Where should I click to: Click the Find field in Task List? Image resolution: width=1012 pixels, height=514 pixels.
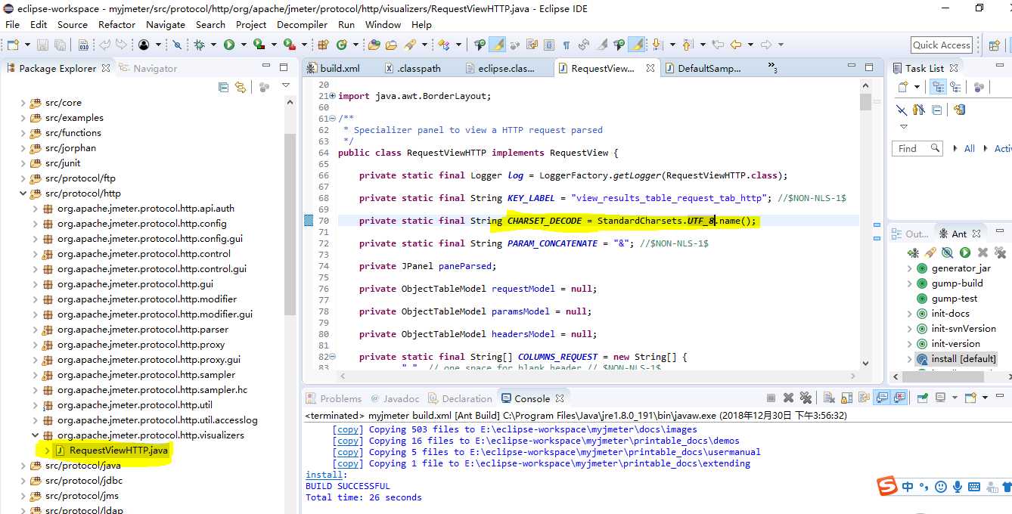pyautogui.click(x=917, y=148)
